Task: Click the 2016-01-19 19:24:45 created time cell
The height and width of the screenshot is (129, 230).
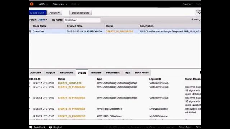Action: (84, 32)
